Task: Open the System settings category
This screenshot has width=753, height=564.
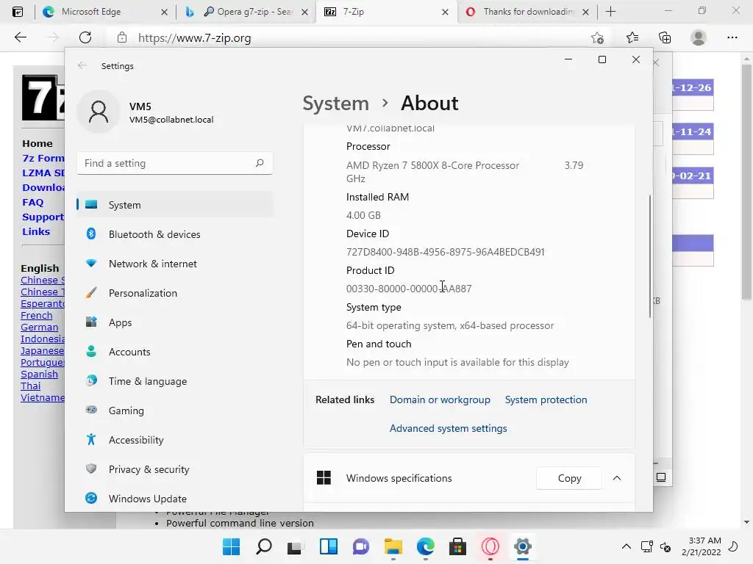Action: [x=175, y=205]
